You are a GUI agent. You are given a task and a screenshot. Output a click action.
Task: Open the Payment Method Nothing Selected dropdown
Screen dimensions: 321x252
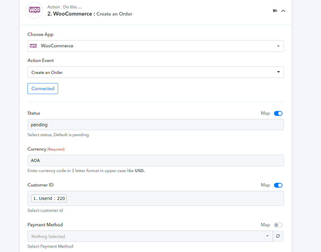150,236
